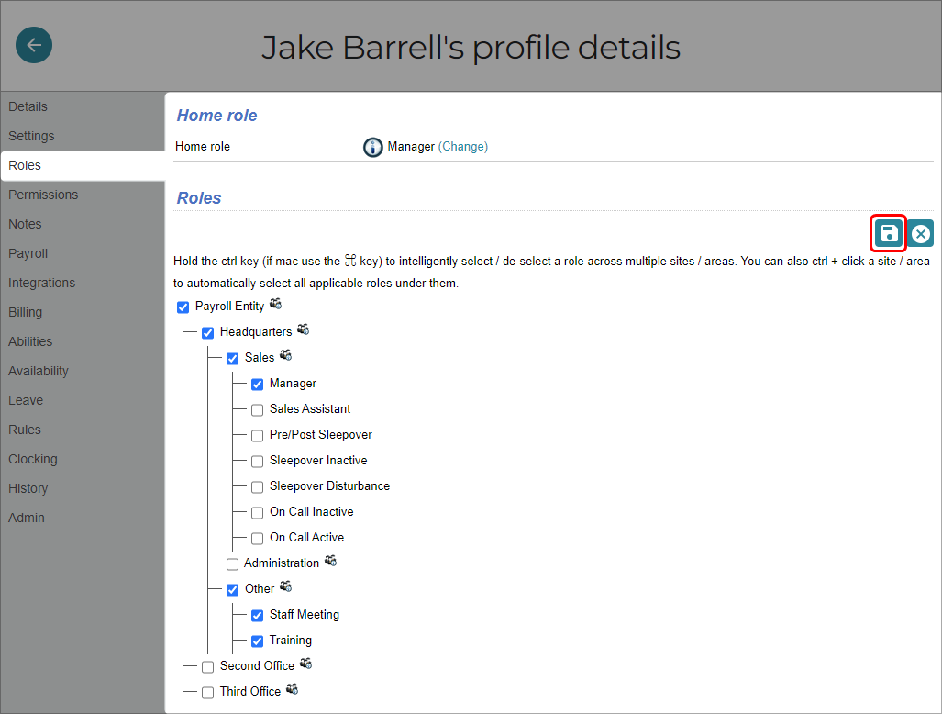The width and height of the screenshot is (942, 714).
Task: Click the group icon next to Headquarters
Action: point(304,329)
